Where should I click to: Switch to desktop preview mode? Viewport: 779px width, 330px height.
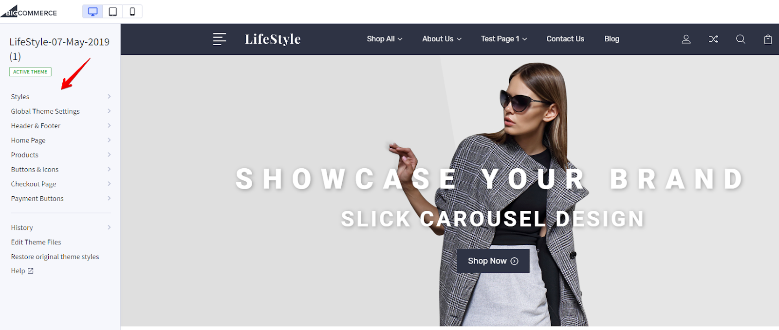(93, 12)
